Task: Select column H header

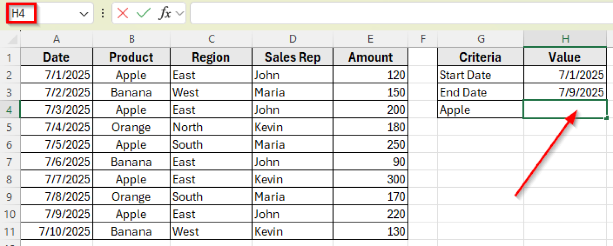Action: 565,39
